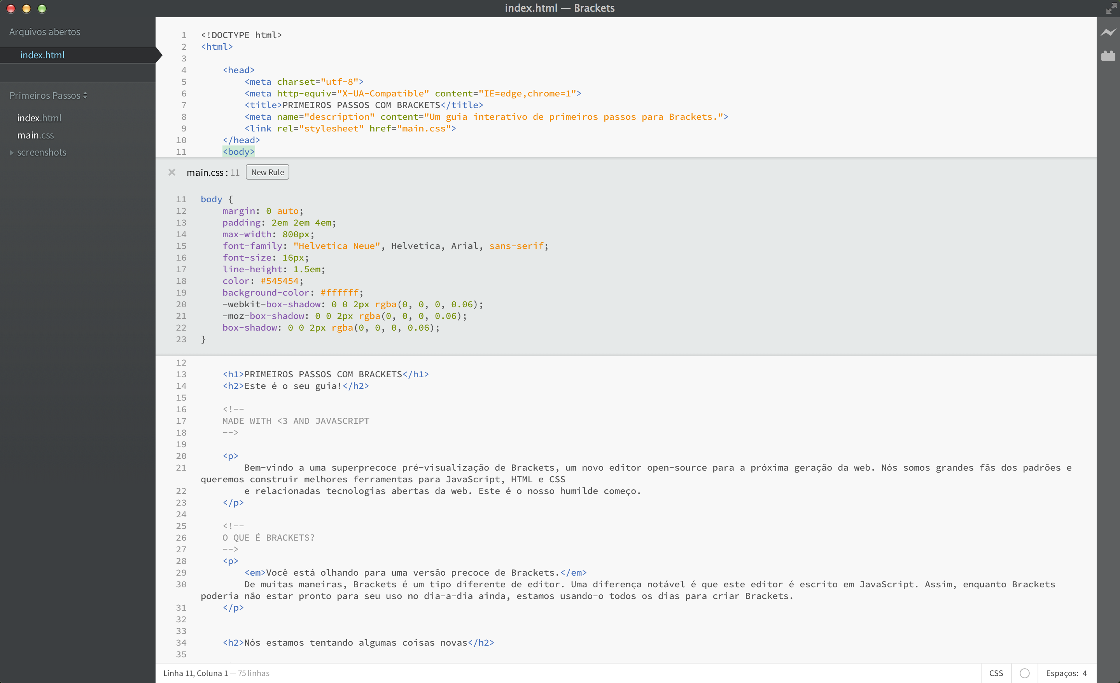Screen dimensions: 1120x683
Task: Expand the screenshots folder
Action: point(41,152)
